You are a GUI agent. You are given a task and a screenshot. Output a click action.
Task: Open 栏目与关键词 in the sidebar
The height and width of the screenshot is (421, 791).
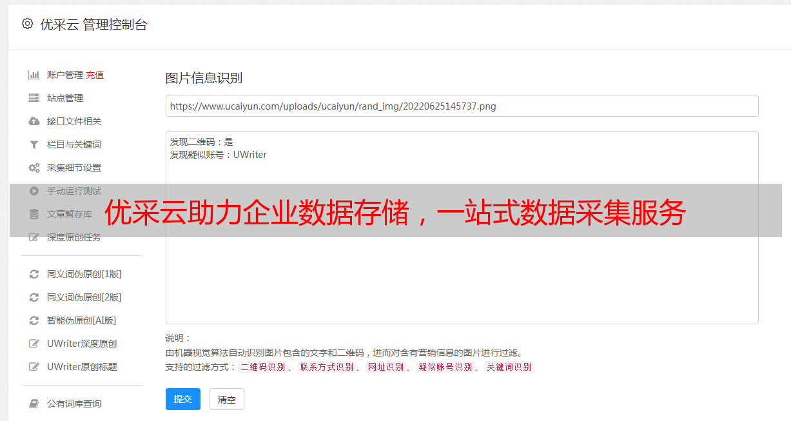point(74,144)
